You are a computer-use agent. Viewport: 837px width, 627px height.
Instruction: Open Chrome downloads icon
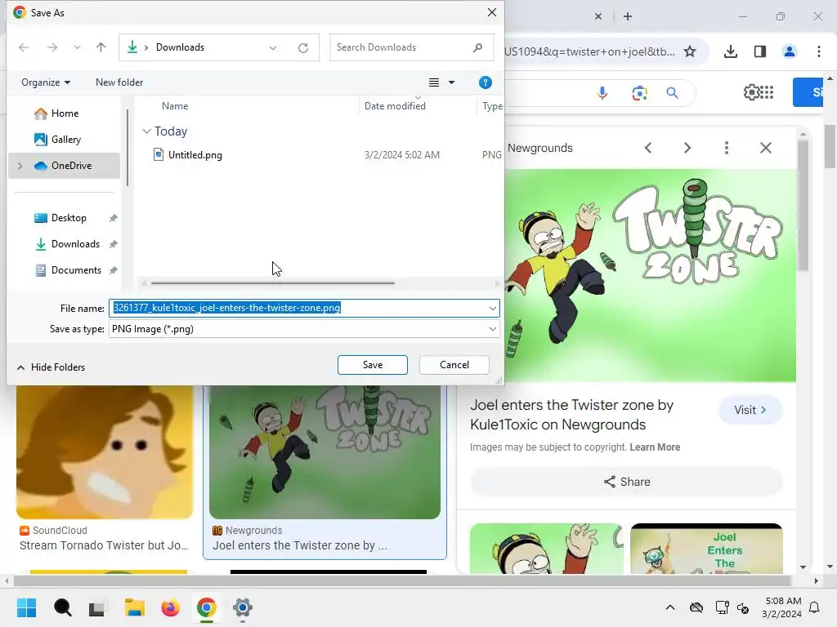(x=731, y=51)
